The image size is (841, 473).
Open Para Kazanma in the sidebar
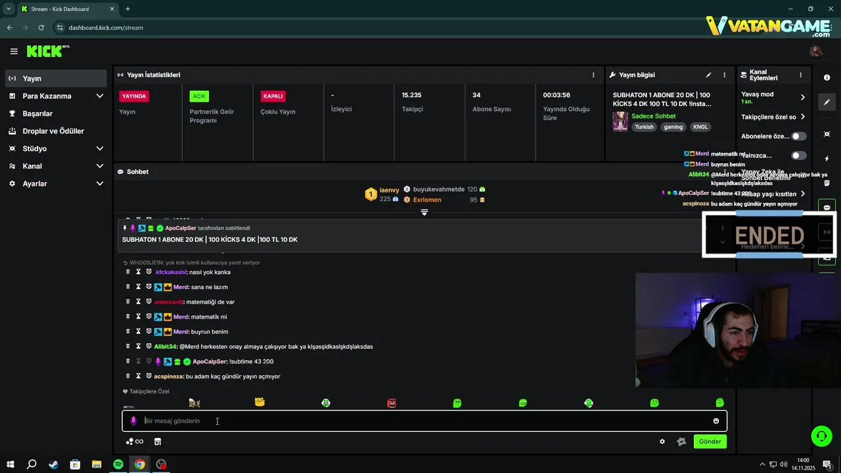tap(56, 96)
